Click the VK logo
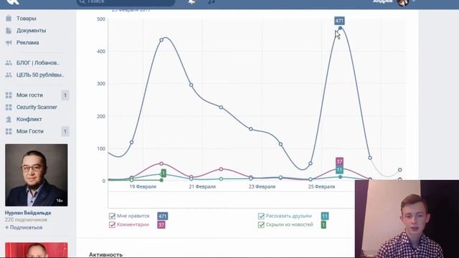This screenshot has height=258, width=459. point(14,2)
